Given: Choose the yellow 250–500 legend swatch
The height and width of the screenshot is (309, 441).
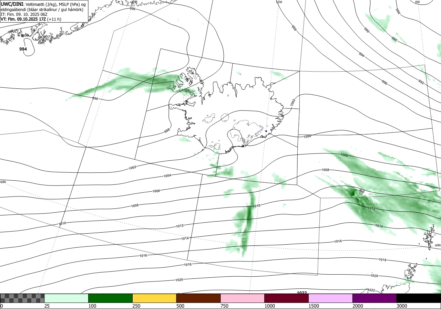Looking at the screenshot, I should coord(154,298).
